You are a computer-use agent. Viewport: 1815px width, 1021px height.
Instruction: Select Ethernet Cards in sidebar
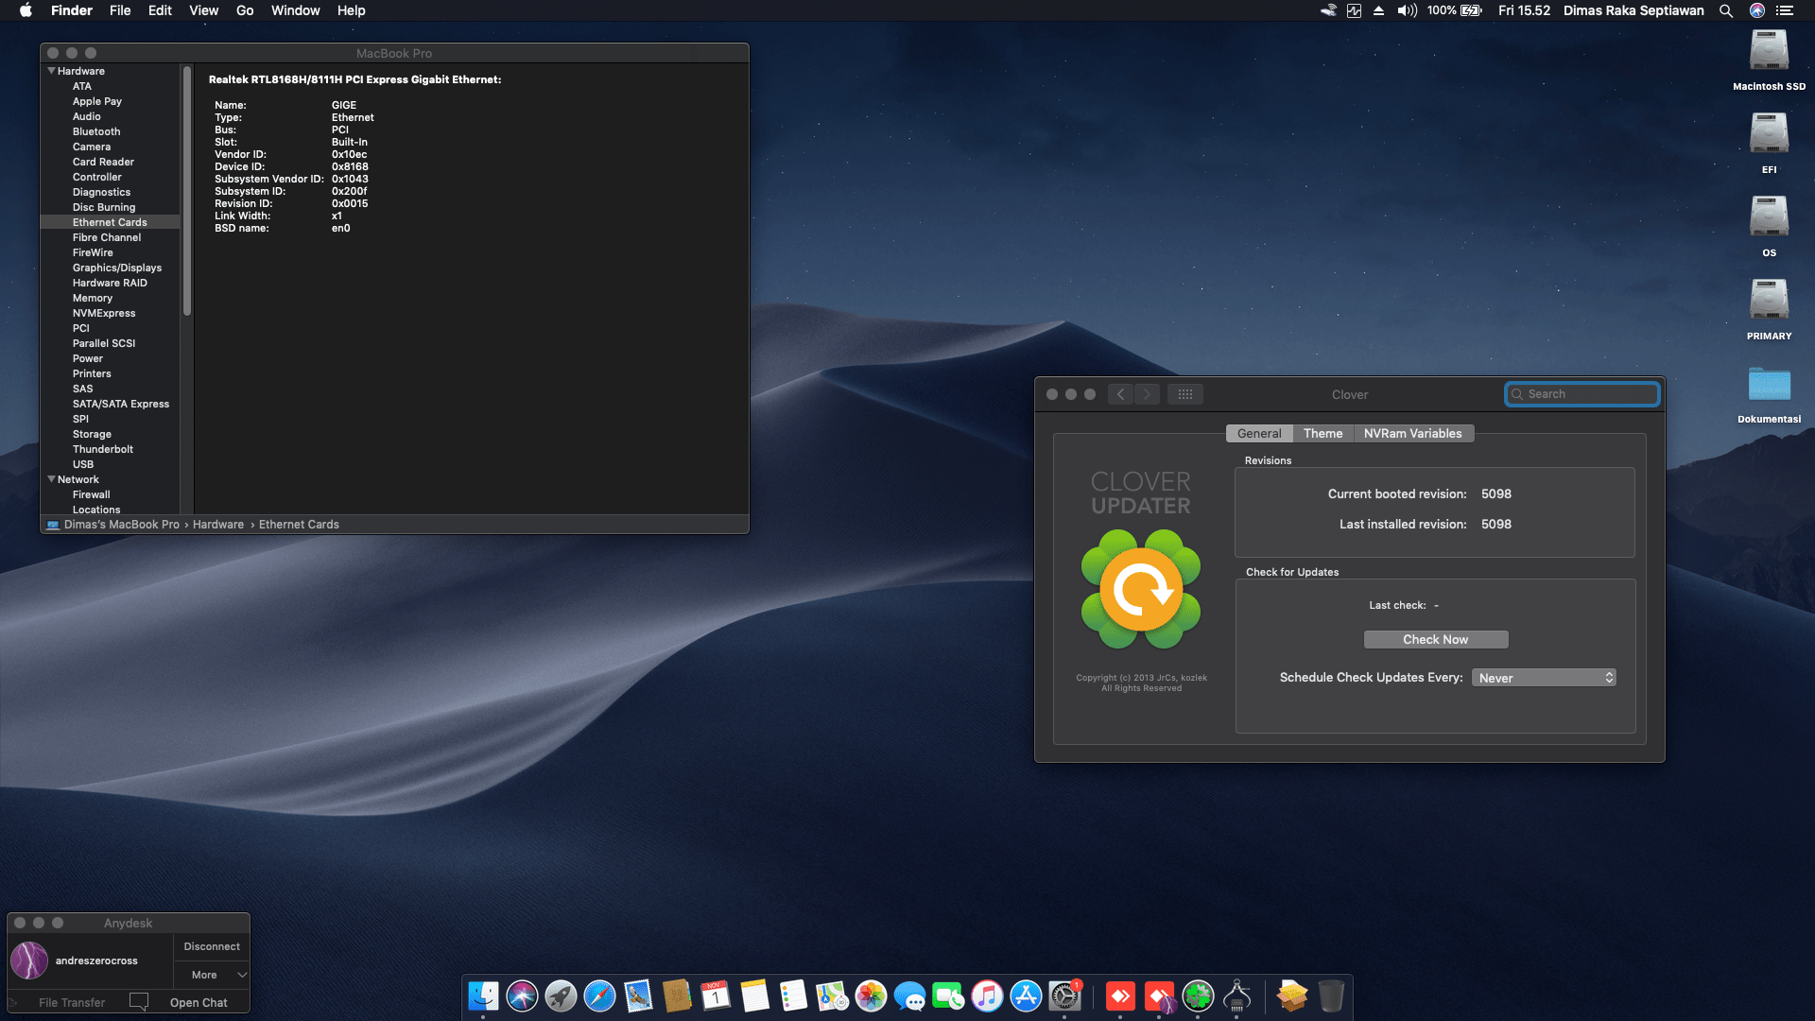click(110, 222)
